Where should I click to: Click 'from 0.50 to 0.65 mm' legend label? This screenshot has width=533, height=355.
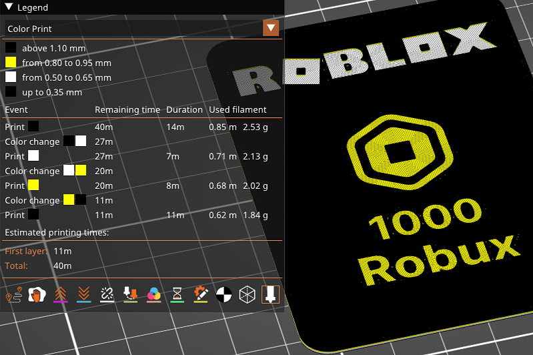(67, 77)
